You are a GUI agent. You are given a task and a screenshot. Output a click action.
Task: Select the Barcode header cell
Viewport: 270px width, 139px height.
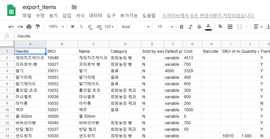[212, 51]
